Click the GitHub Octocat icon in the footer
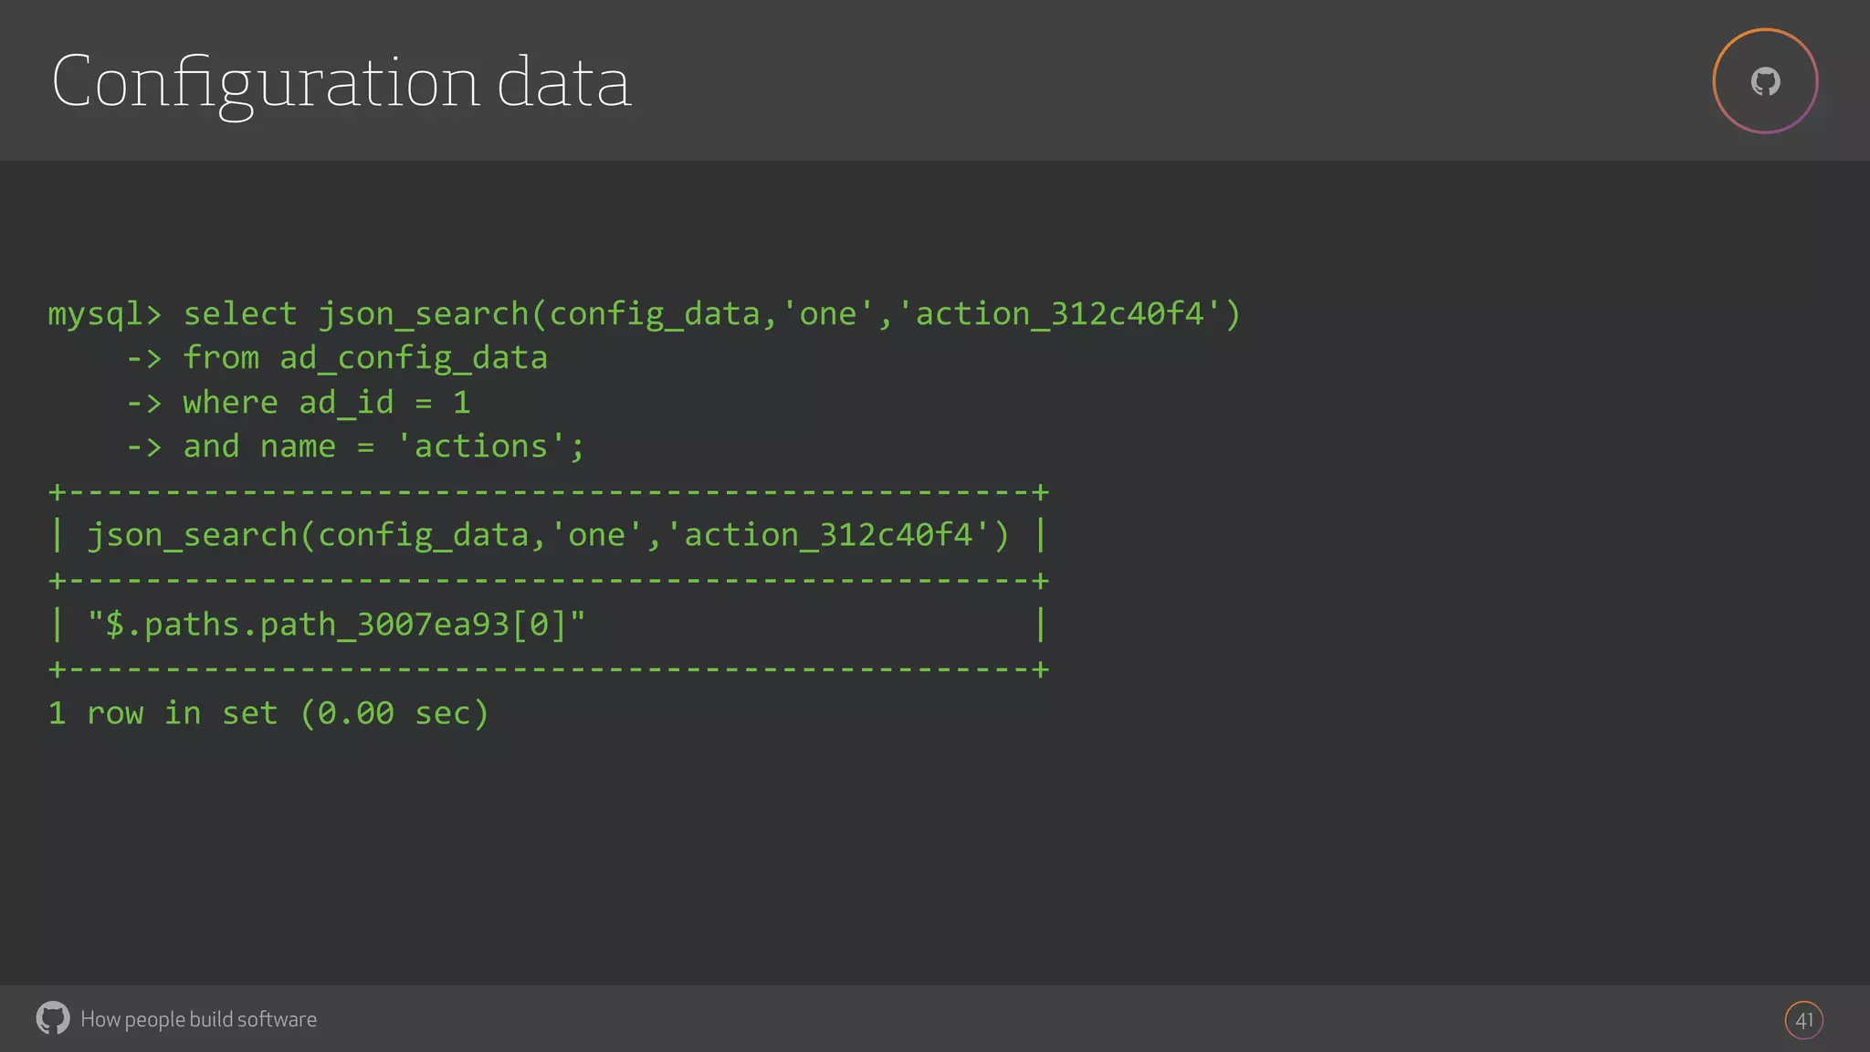 click(x=53, y=1018)
